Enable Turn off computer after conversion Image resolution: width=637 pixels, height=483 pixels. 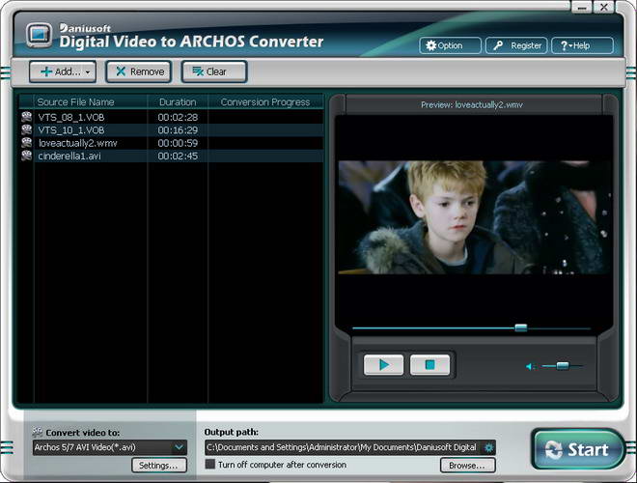tap(210, 464)
